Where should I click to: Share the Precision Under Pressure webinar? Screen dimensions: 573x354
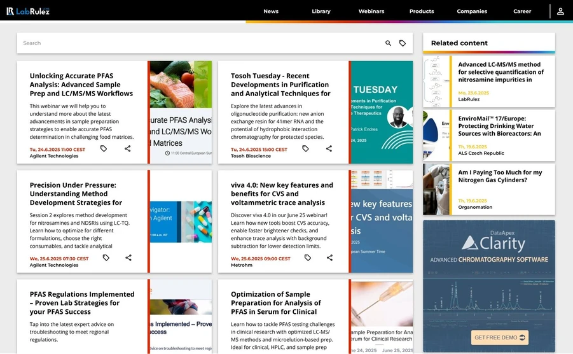click(x=128, y=258)
